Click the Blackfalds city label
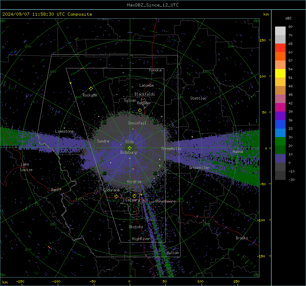This screenshot has width=306, height=286. click(x=144, y=94)
